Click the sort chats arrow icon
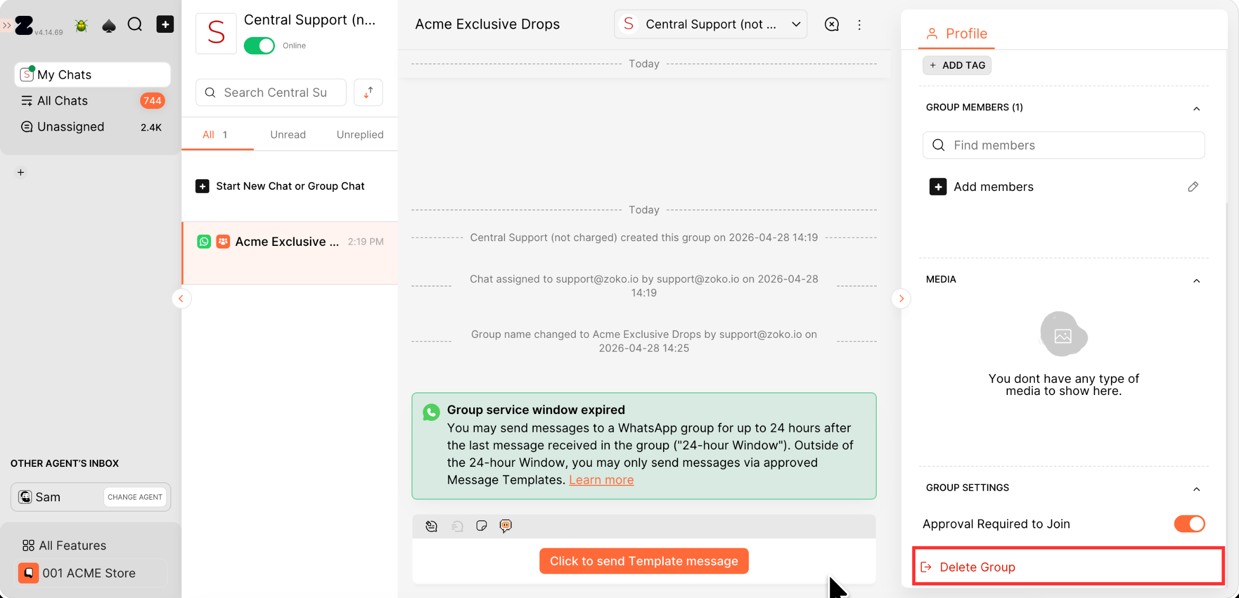1239x598 pixels. click(369, 93)
